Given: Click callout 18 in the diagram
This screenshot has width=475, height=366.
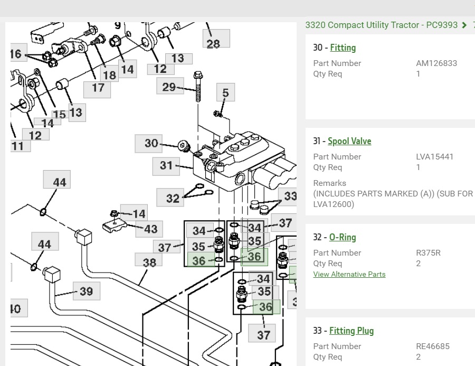Looking at the screenshot, I should (x=109, y=74).
